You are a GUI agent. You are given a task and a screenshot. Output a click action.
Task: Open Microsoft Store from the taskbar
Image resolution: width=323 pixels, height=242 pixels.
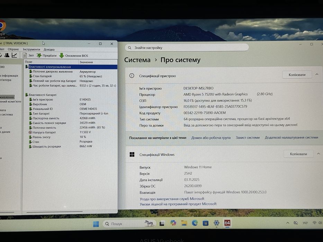click(205, 223)
